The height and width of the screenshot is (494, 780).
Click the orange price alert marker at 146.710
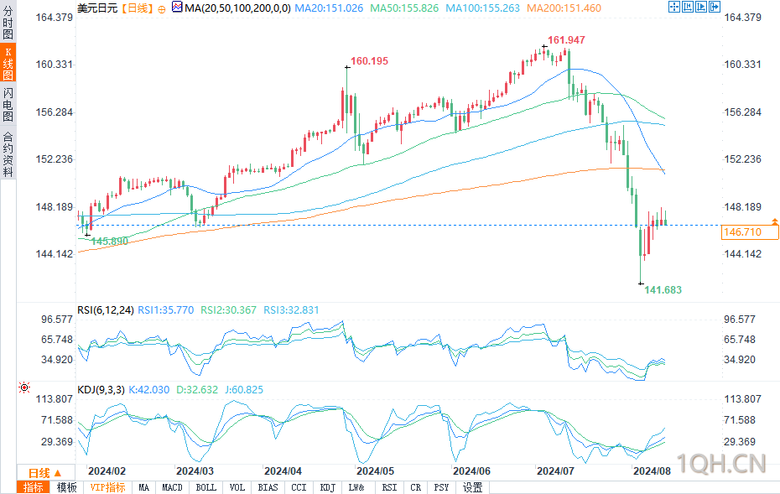774,221
